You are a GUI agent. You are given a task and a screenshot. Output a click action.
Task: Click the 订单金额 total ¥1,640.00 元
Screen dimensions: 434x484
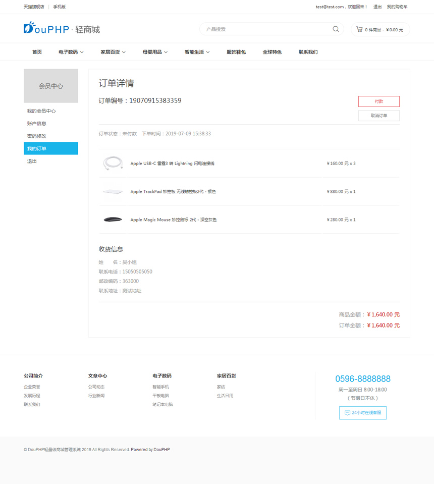coord(384,326)
